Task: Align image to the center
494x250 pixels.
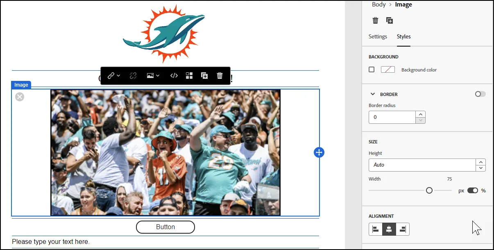Action: (x=389, y=229)
